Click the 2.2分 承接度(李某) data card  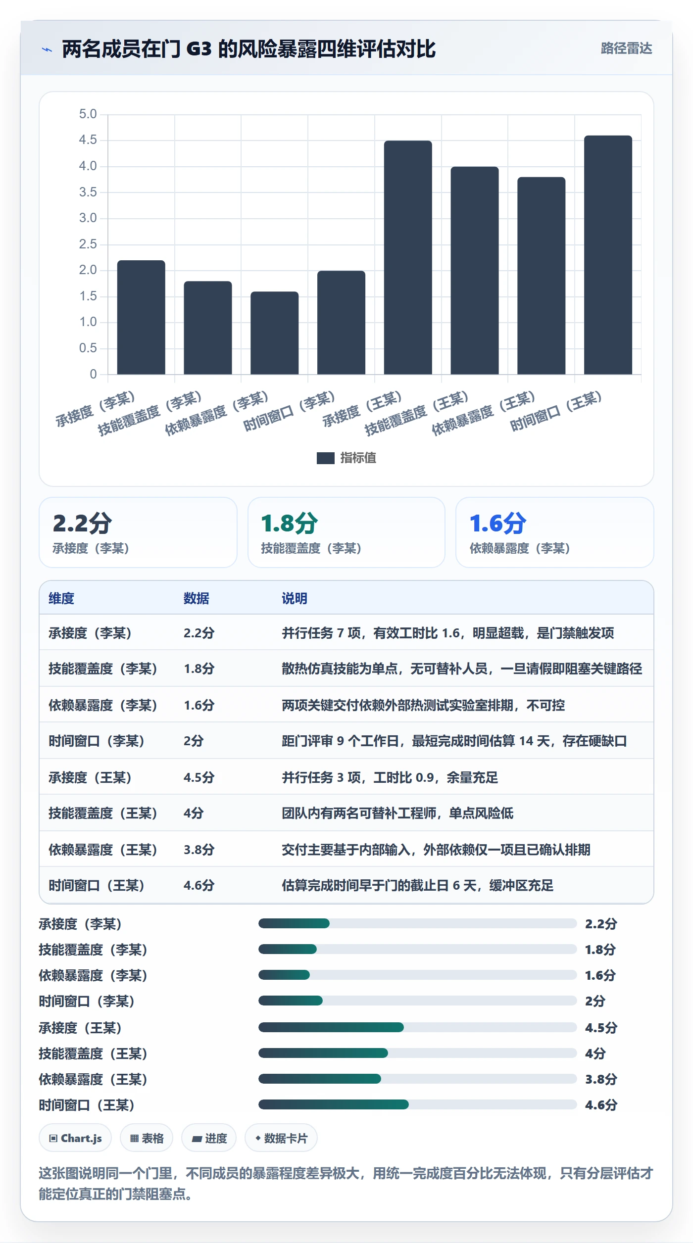(x=138, y=532)
